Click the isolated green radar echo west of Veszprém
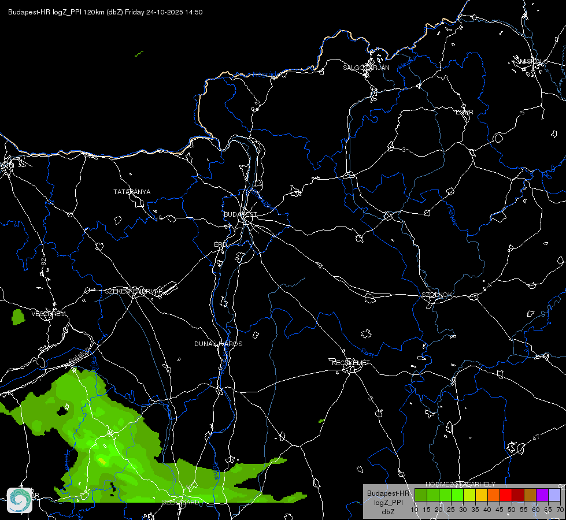This screenshot has height=520, width=566. 18,317
